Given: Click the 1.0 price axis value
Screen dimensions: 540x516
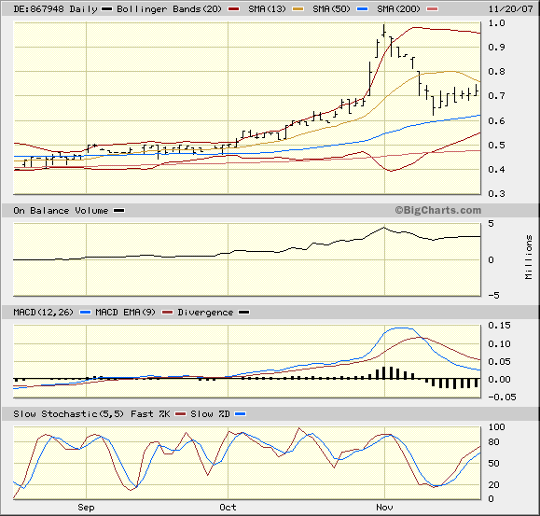Looking at the screenshot, I should pyautogui.click(x=496, y=23).
